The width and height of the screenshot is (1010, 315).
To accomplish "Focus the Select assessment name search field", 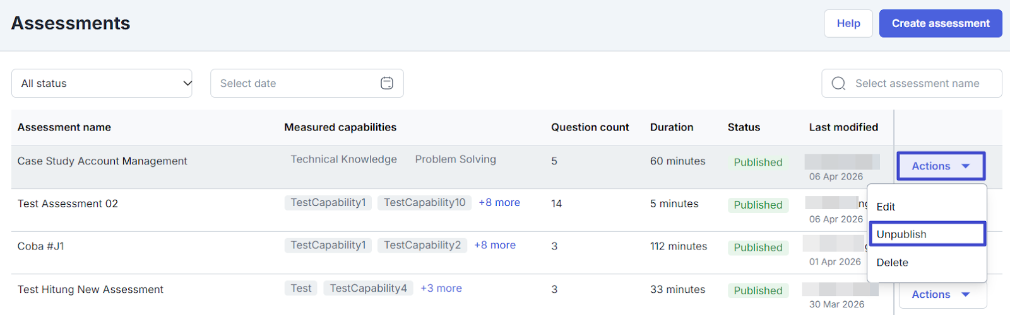I will point(917,83).
